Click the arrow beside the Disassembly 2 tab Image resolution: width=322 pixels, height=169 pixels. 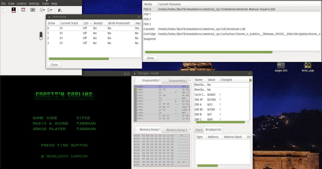coord(190,80)
